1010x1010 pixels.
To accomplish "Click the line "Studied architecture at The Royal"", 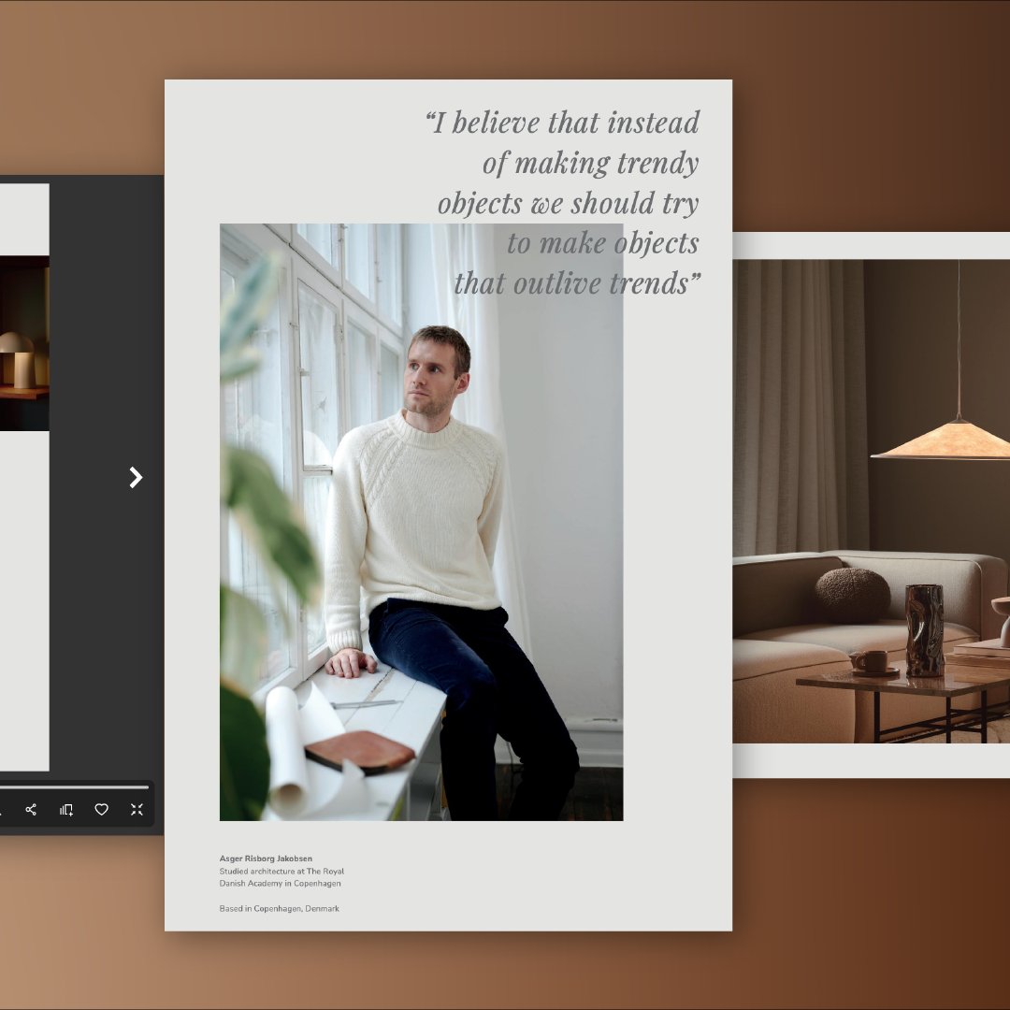I will (x=281, y=871).
